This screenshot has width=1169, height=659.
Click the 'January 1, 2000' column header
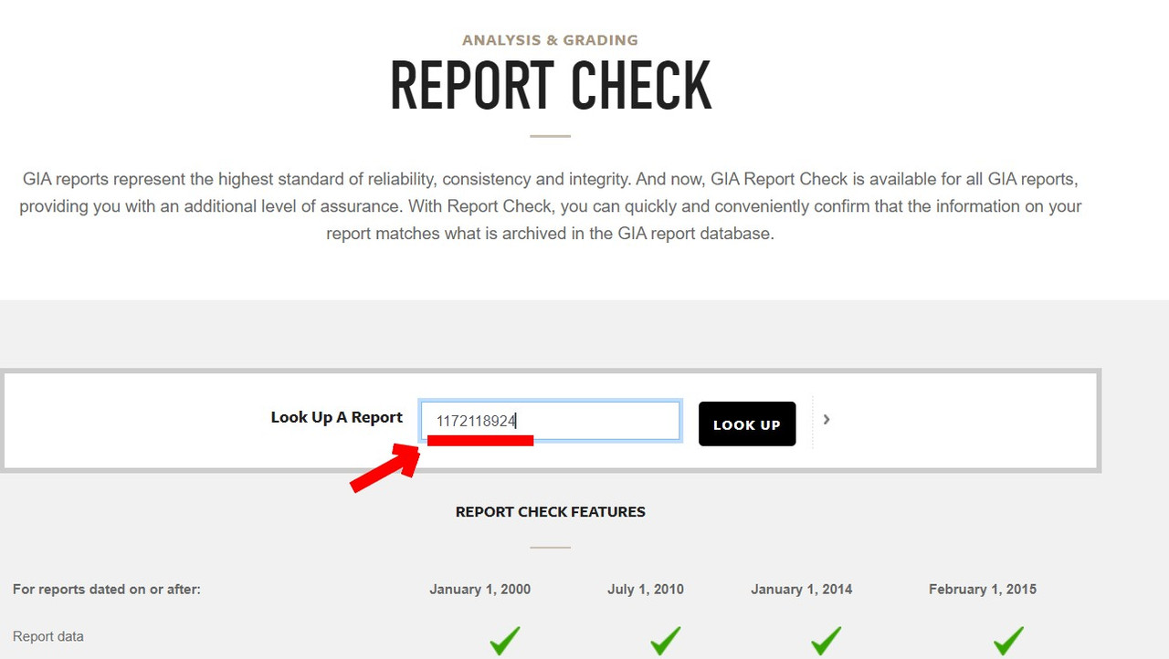[480, 590]
